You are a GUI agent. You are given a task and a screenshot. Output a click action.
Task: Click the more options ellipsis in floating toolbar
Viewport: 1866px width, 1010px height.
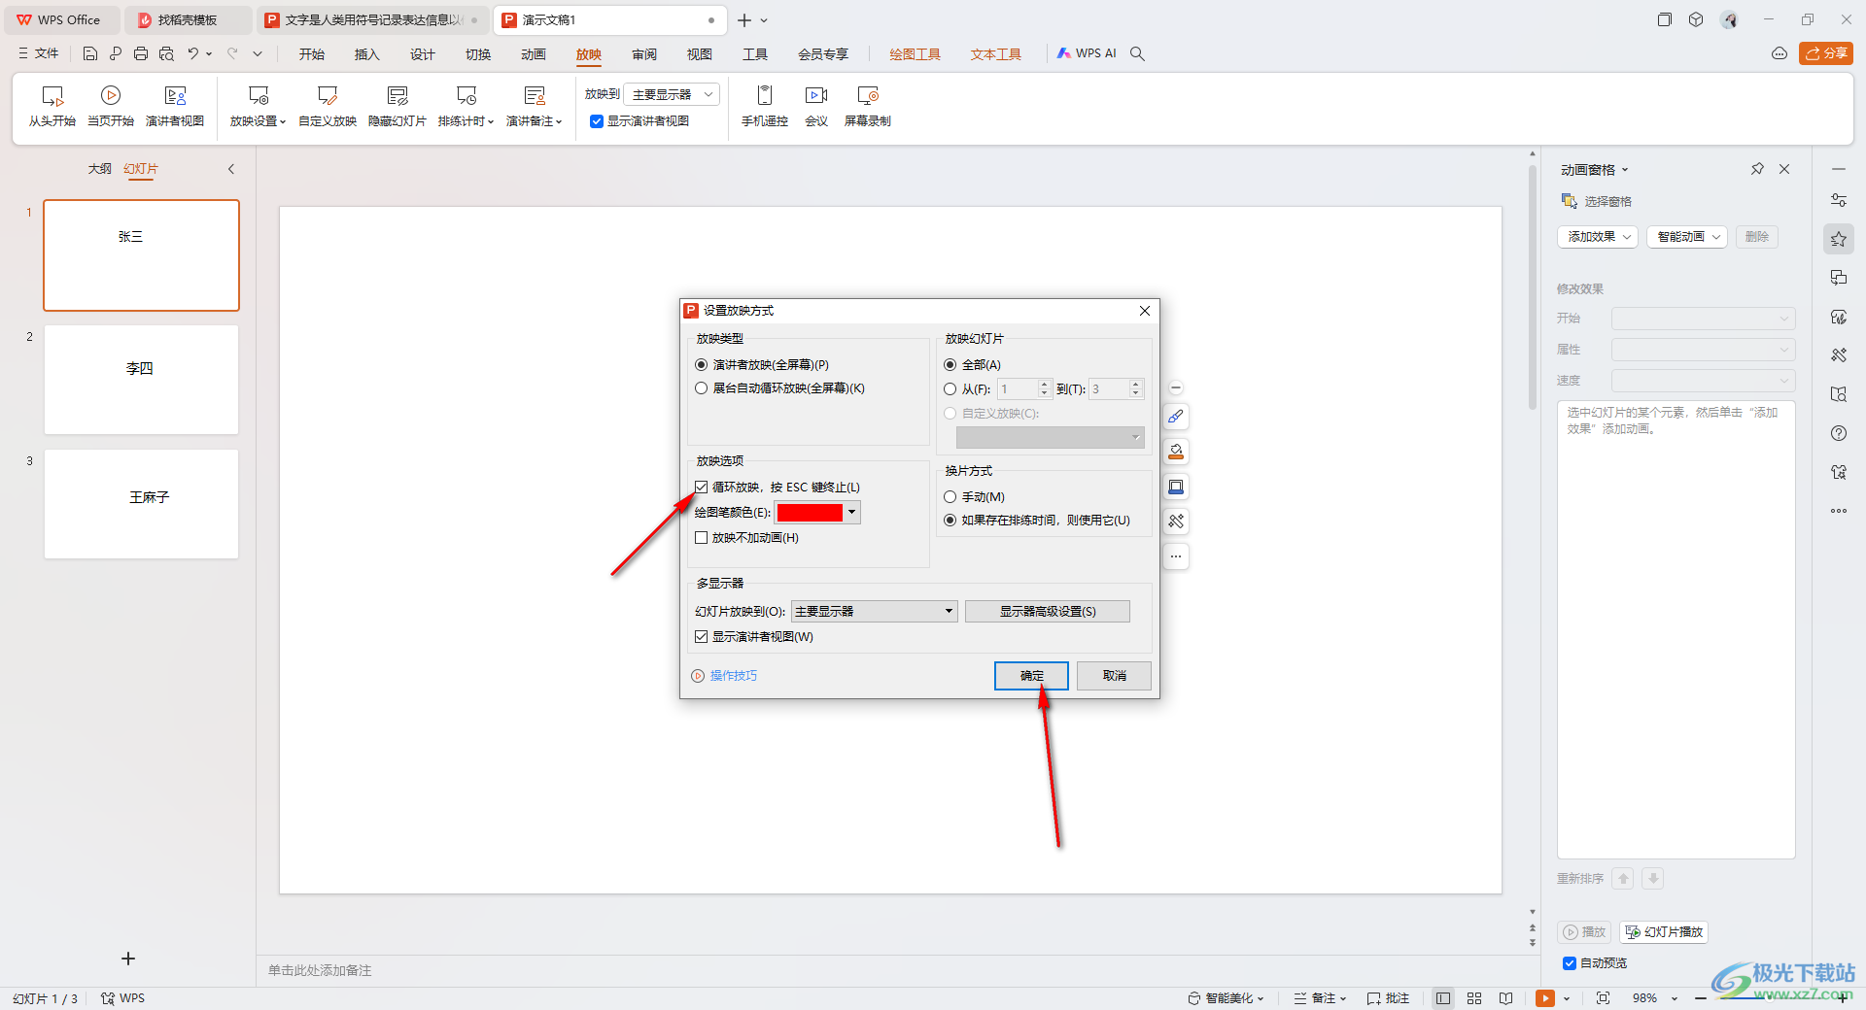click(1176, 556)
